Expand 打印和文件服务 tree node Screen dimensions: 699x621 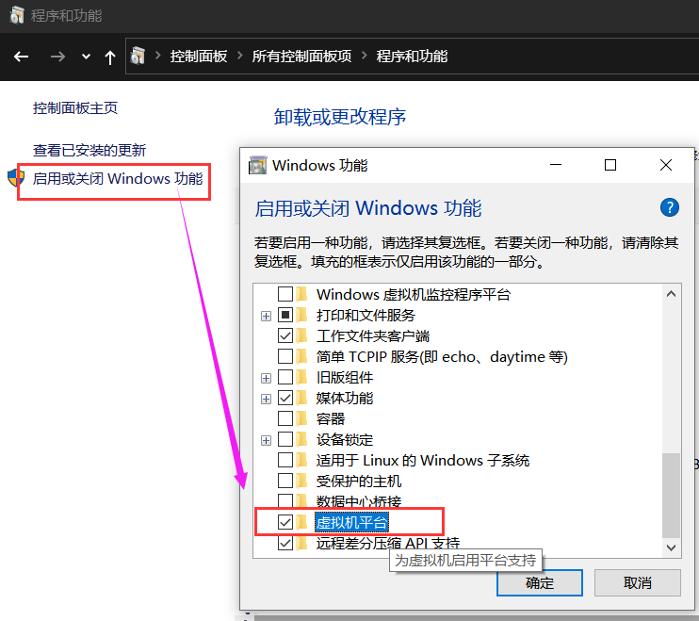[x=267, y=316]
